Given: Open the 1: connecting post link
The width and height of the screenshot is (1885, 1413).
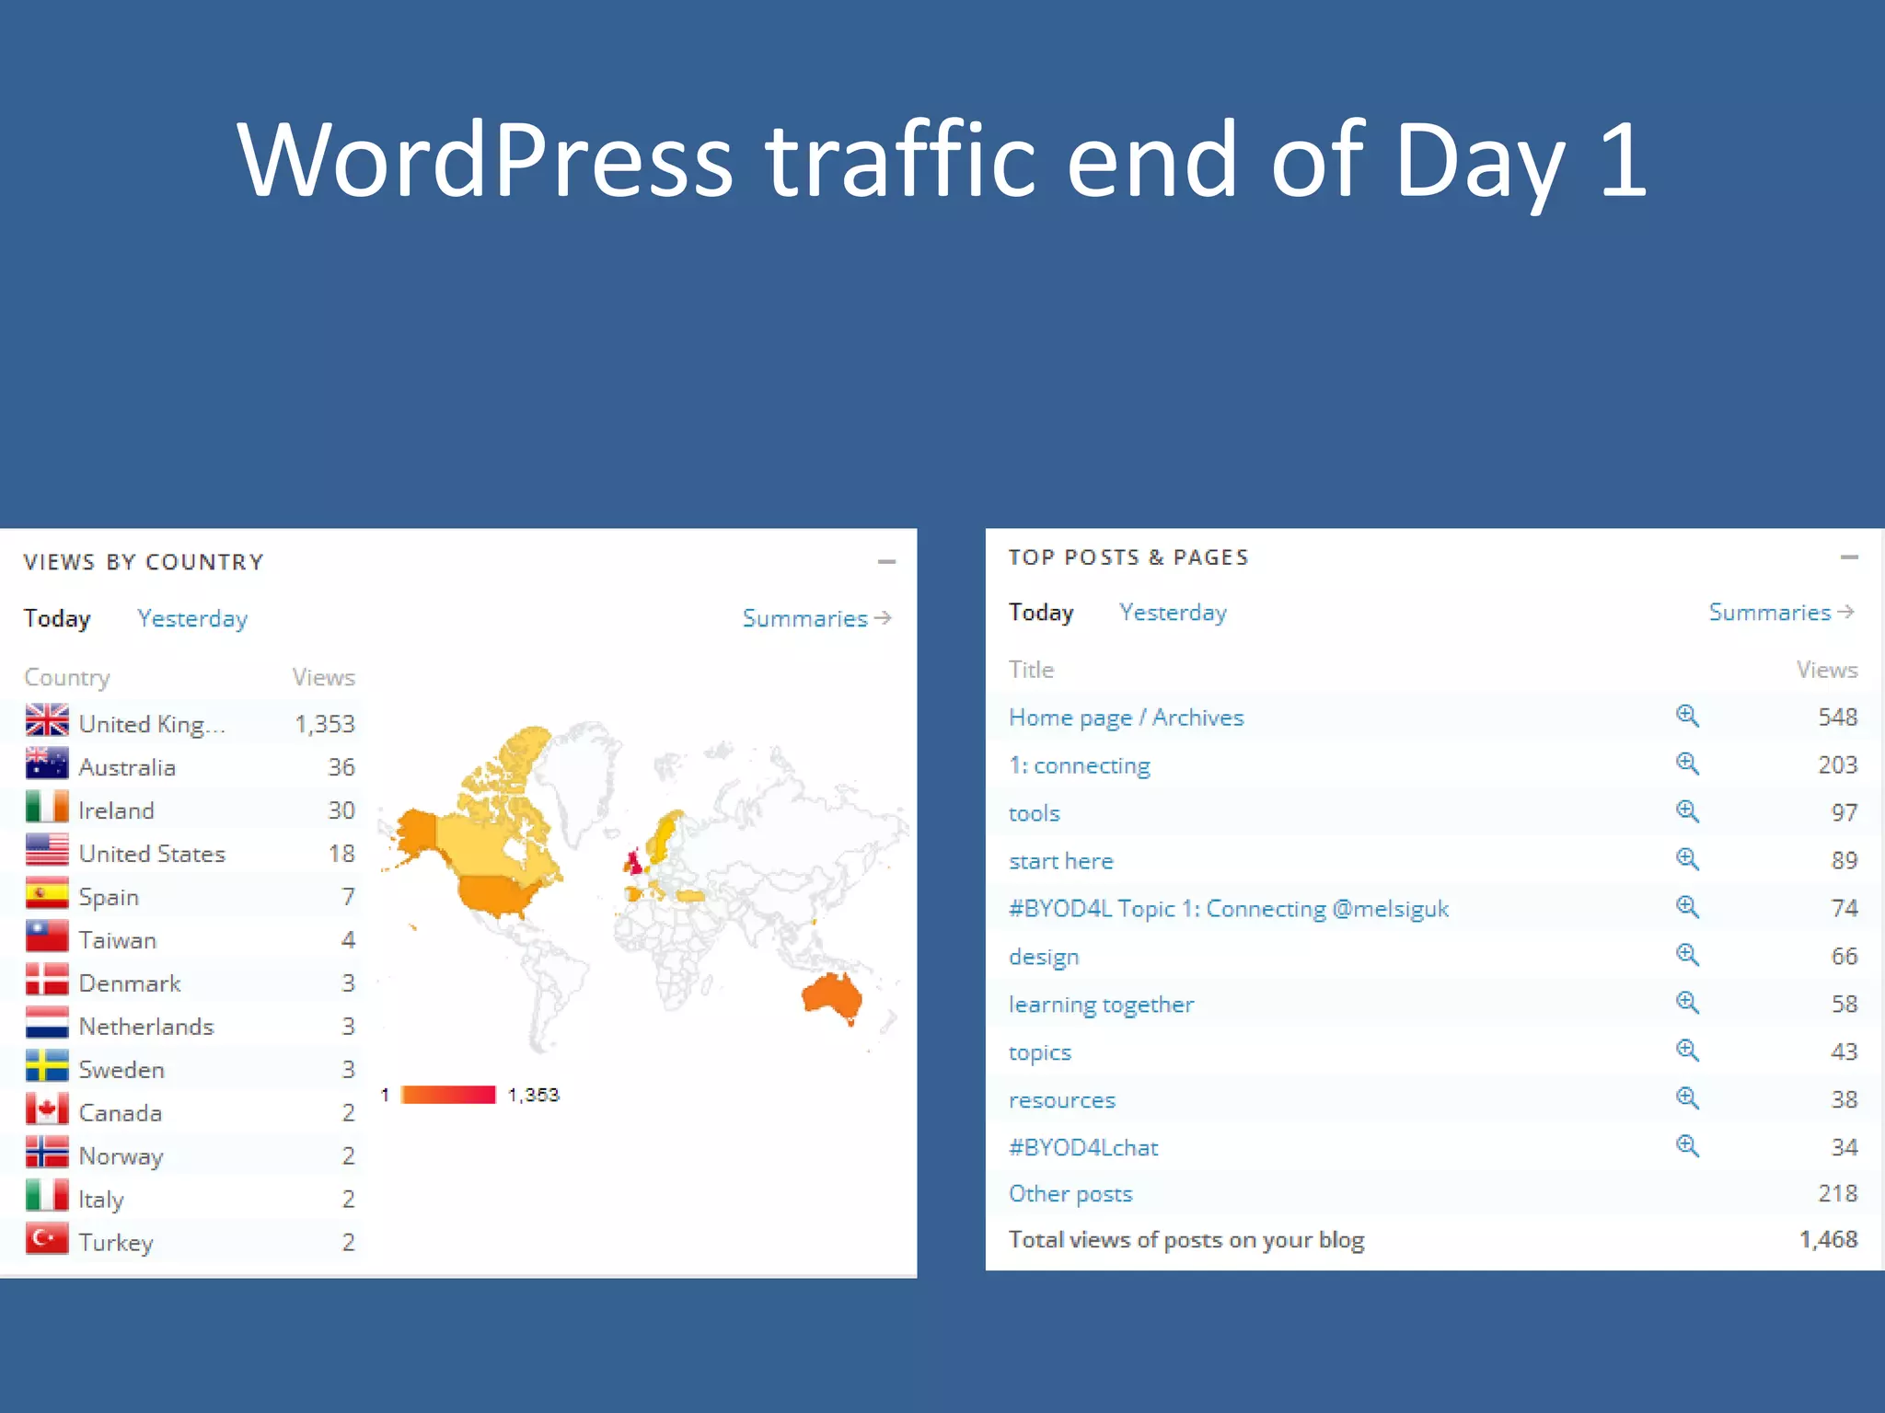Looking at the screenshot, I should (x=1080, y=765).
